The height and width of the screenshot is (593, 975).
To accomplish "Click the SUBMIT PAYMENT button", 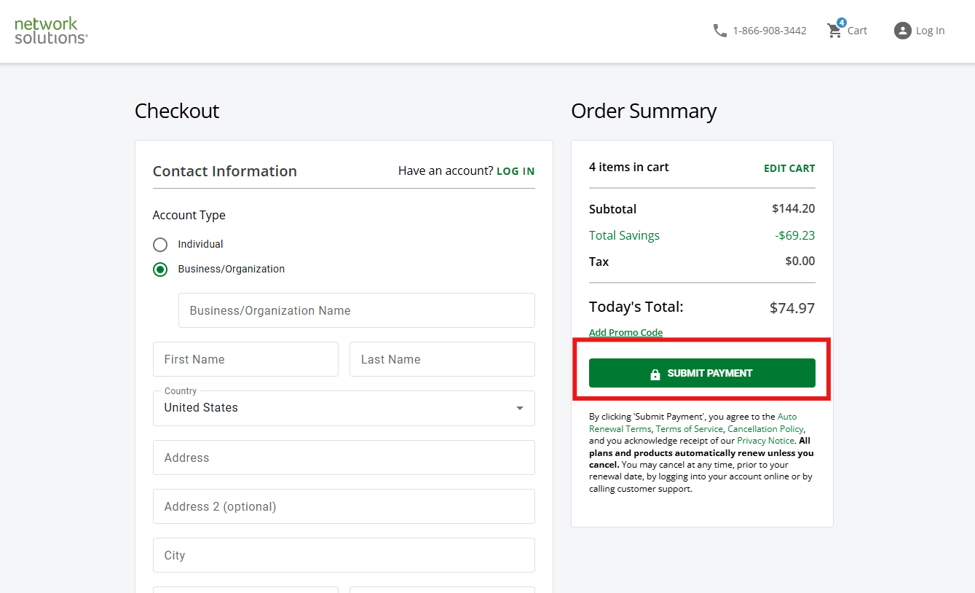I will coord(701,372).
